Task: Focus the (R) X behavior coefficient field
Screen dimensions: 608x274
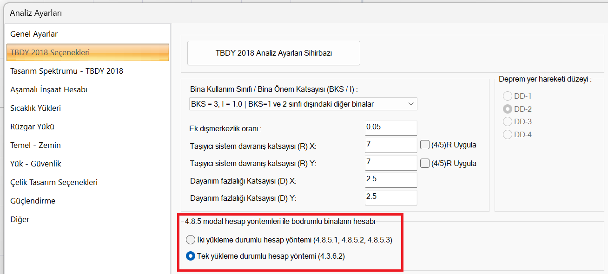Action: (391, 145)
